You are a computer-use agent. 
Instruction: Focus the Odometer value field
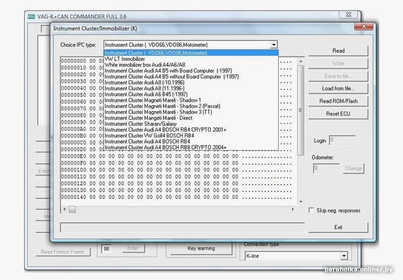(x=326, y=169)
